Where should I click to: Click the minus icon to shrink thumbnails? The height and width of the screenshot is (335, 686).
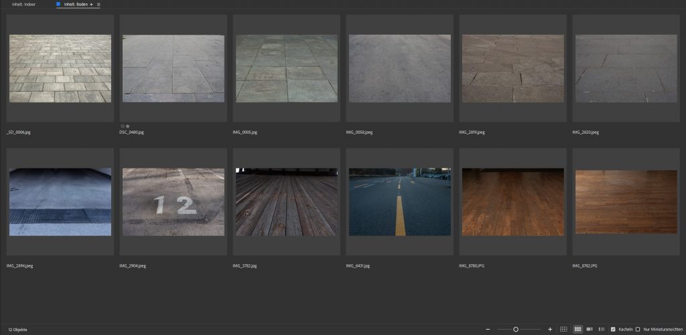pos(488,330)
